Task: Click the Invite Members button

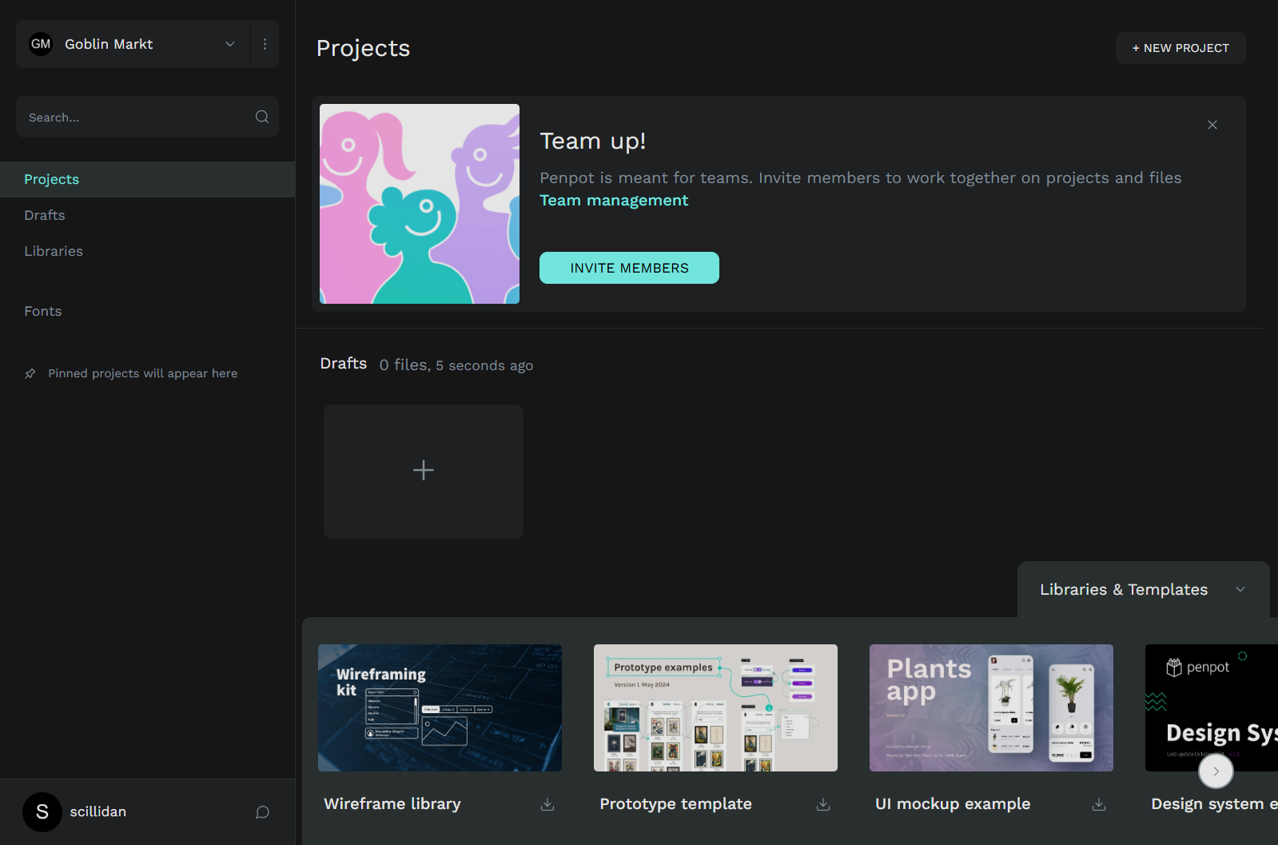Action: (x=629, y=268)
